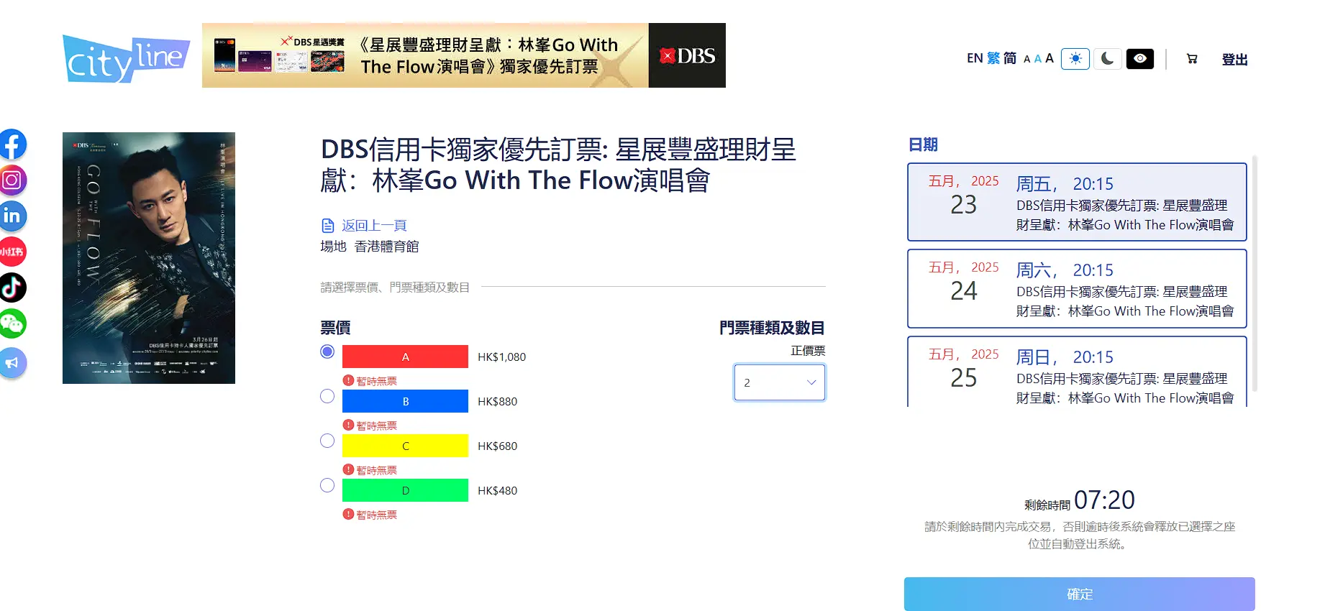The image size is (1343, 611).
Task: Click the megaphone announcement icon
Action: (x=12, y=363)
